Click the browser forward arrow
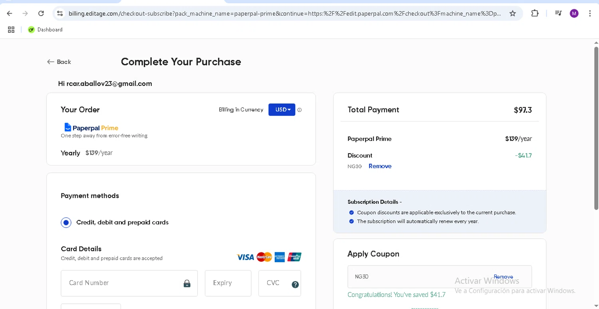The width and height of the screenshot is (599, 309). click(25, 14)
